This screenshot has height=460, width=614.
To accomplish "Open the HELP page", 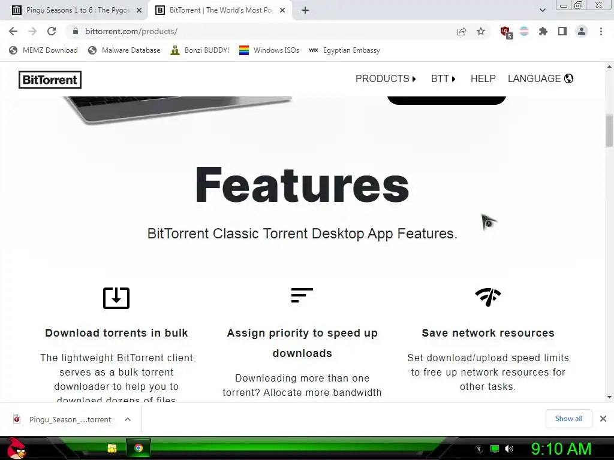I will (x=483, y=78).
